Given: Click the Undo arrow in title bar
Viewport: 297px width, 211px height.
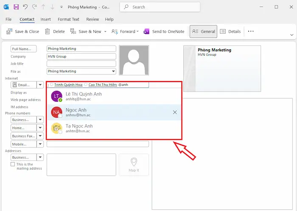Looking at the screenshot, I should [25, 7].
